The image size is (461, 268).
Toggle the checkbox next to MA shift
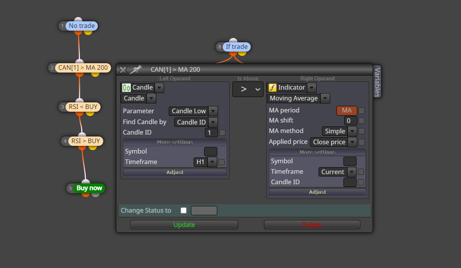(x=362, y=121)
